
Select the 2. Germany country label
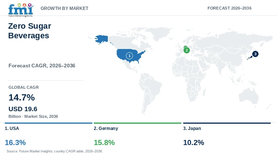(x=106, y=128)
